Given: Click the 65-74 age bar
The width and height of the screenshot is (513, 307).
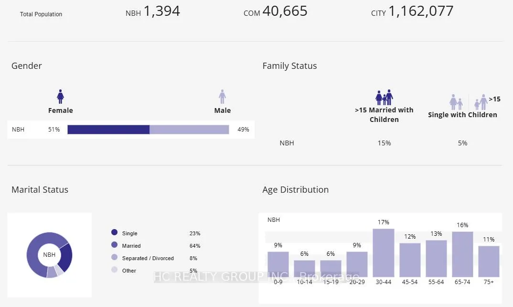Looking at the screenshot, I should pyautogui.click(x=463, y=254).
